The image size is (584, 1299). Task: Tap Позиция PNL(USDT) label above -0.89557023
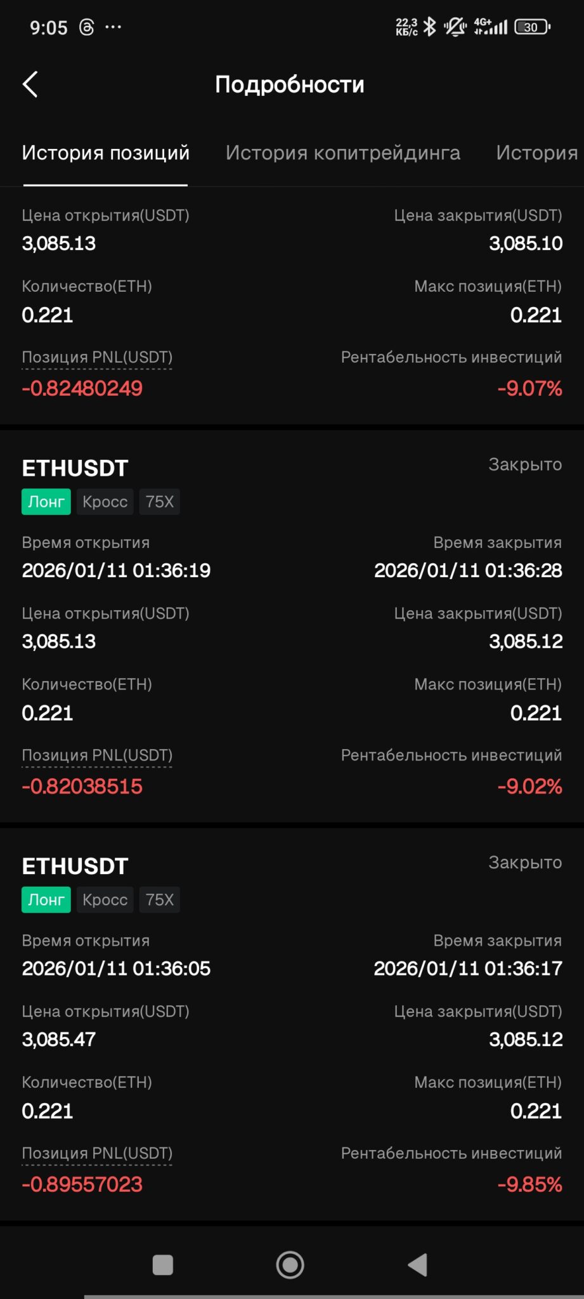pyautogui.click(x=97, y=1153)
